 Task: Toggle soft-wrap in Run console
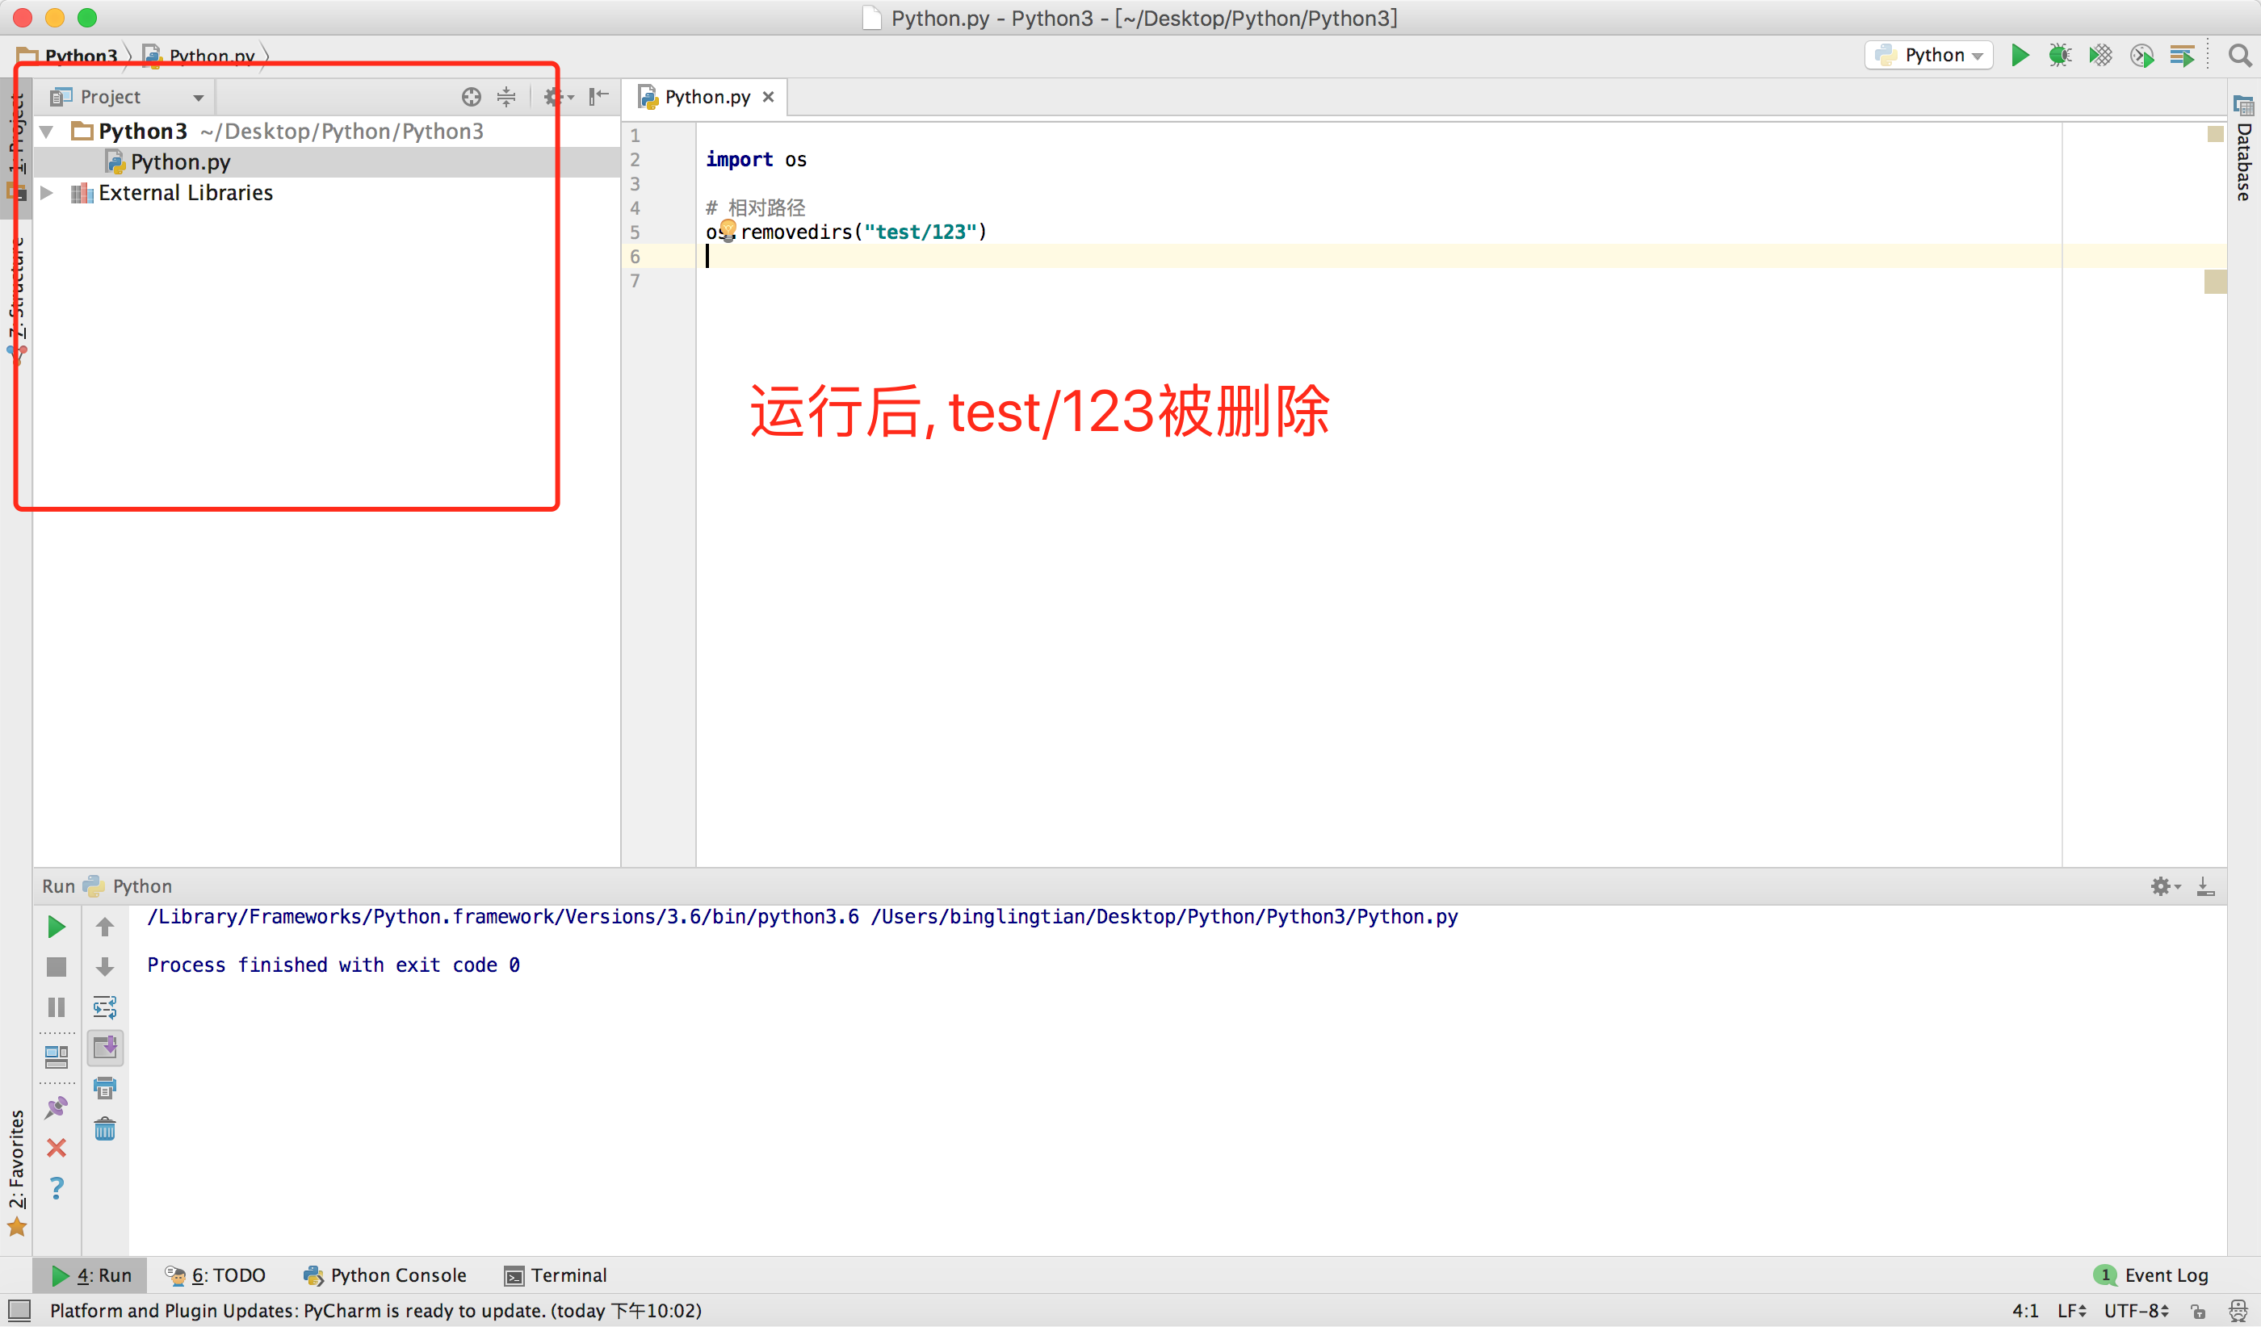point(105,1007)
